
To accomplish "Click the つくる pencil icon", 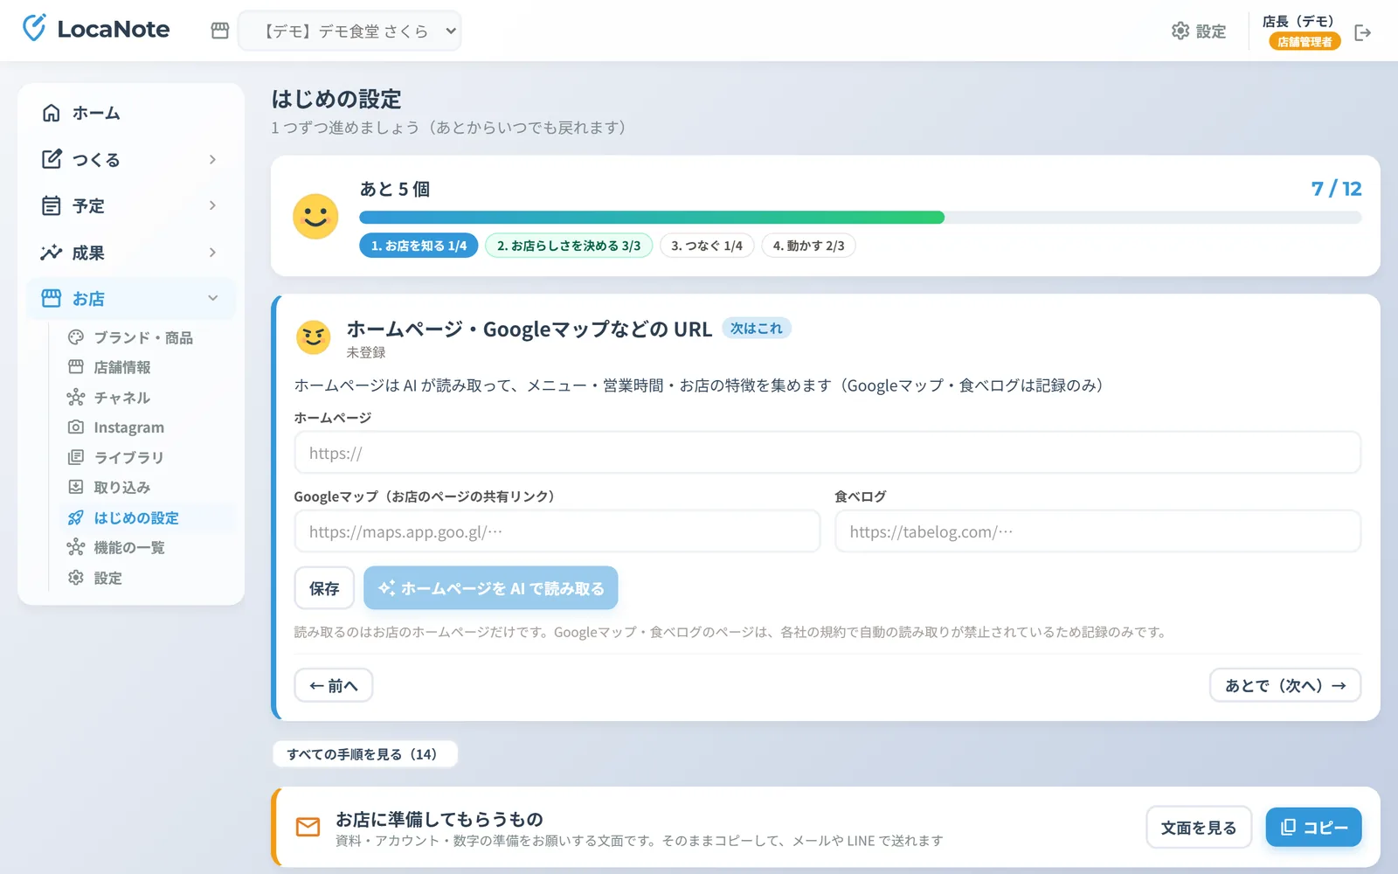I will 52,159.
